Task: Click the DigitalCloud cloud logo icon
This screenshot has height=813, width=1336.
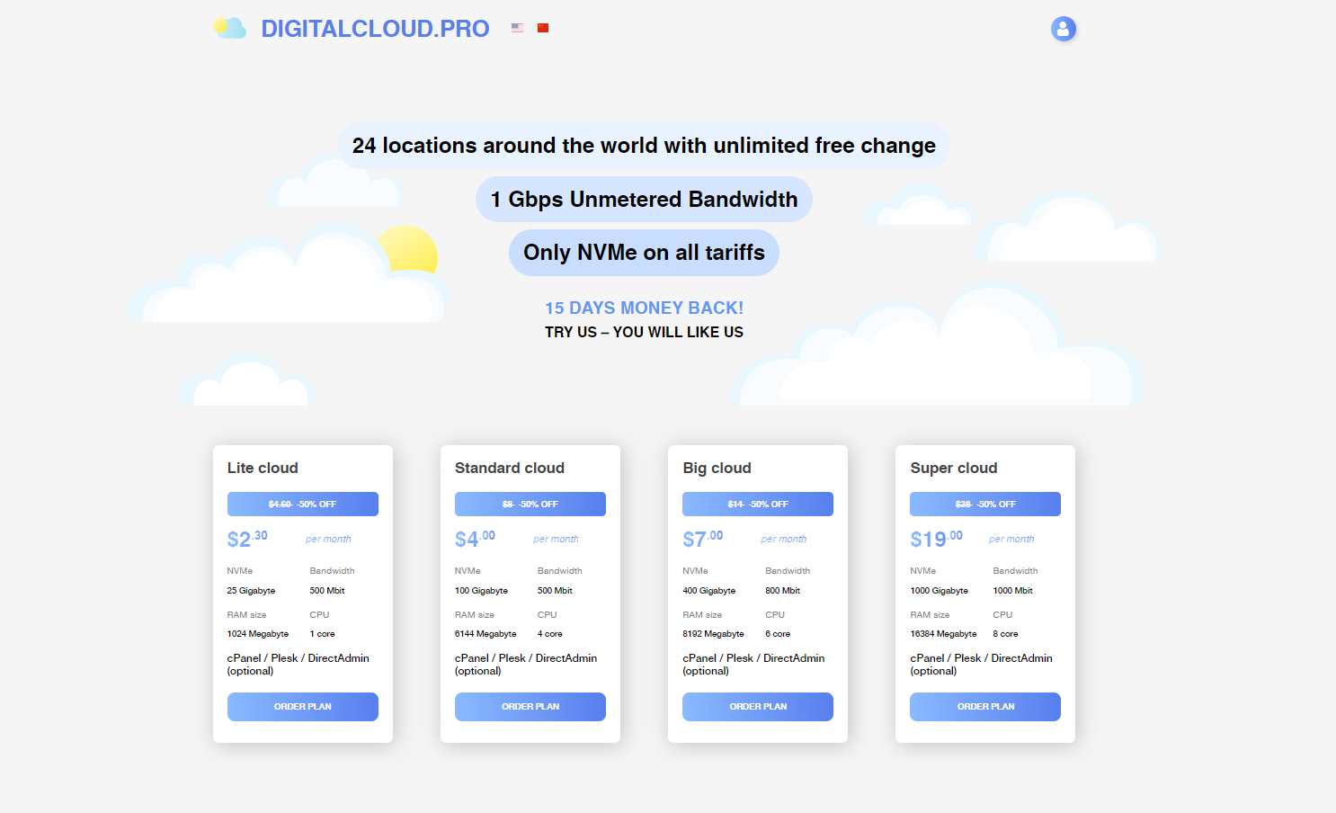Action: pyautogui.click(x=230, y=28)
